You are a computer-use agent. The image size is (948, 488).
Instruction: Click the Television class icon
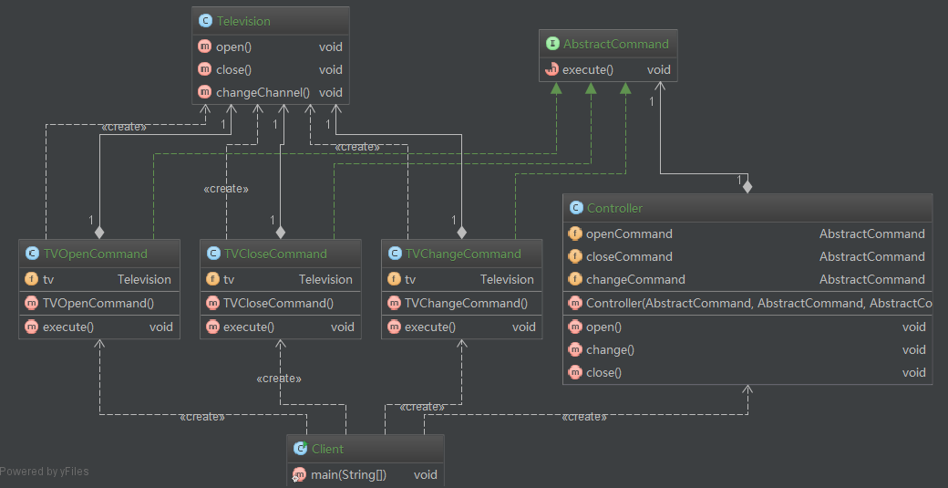click(x=205, y=21)
